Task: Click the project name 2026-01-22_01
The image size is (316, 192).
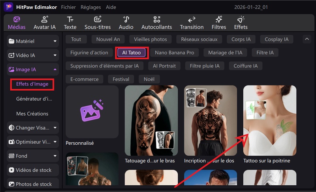Action: tap(251, 7)
